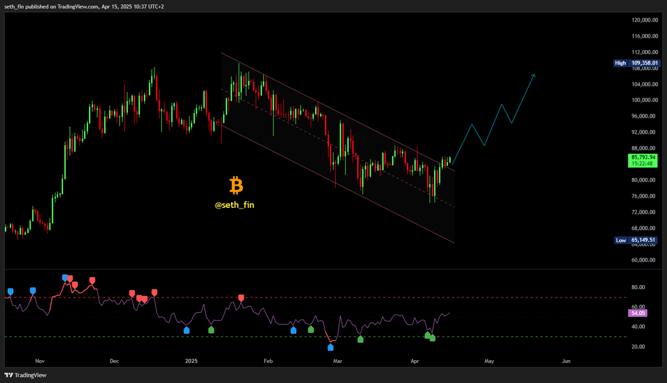Click the 104,000.00 price axis label
Screen dimensions: 667x383
tap(645, 84)
